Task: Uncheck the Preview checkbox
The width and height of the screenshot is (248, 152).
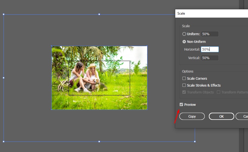Action: [181, 104]
